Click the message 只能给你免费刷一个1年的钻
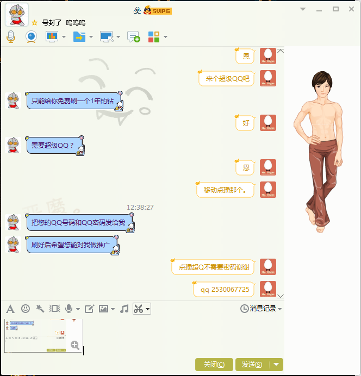361x376 pixels. 74,101
